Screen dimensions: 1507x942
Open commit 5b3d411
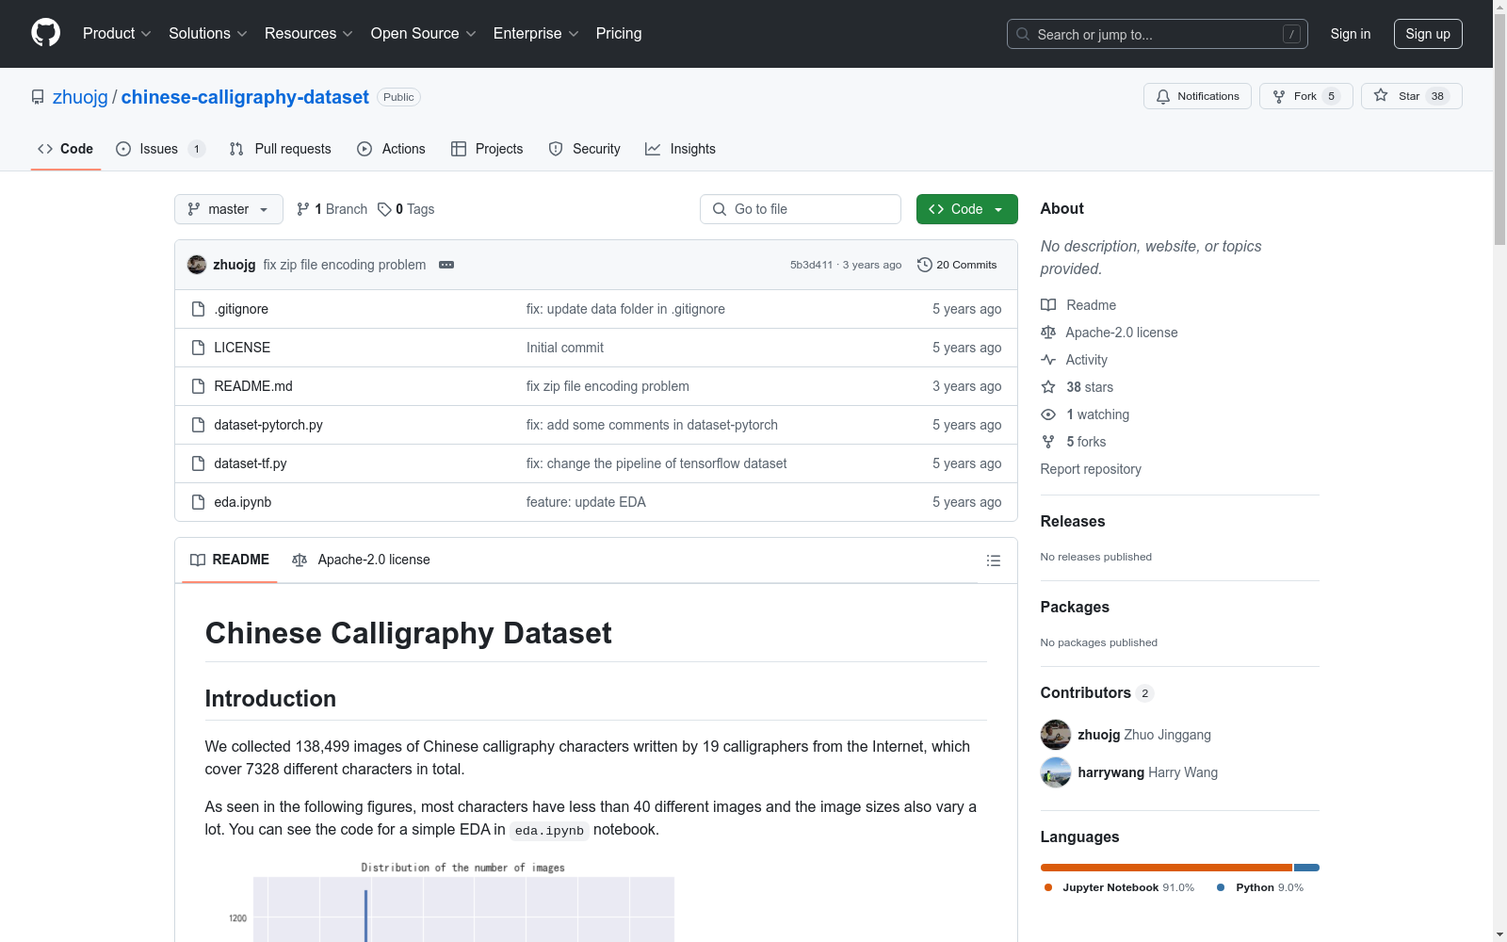click(x=811, y=265)
